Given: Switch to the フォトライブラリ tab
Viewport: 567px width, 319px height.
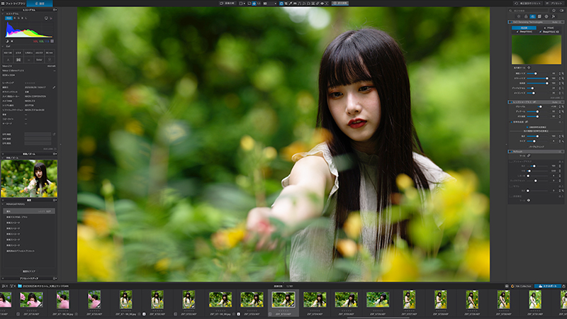Looking at the screenshot, I should point(15,4).
